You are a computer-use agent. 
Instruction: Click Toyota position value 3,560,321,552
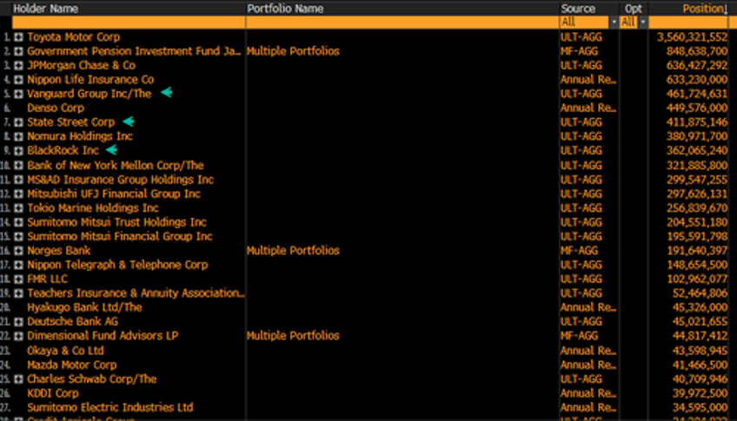pos(692,37)
